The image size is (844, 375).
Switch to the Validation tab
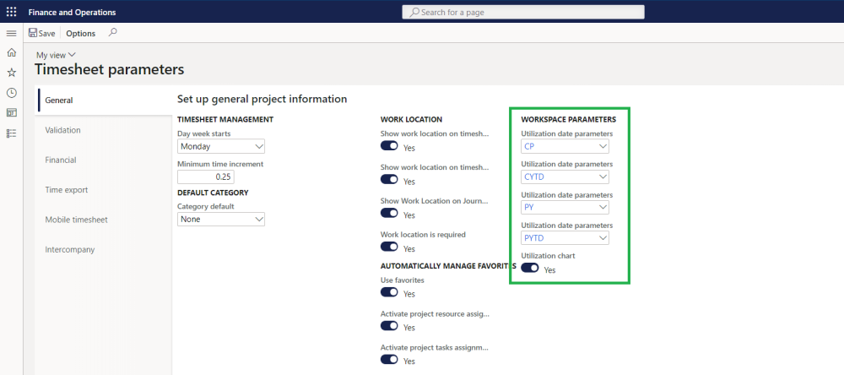(x=63, y=130)
